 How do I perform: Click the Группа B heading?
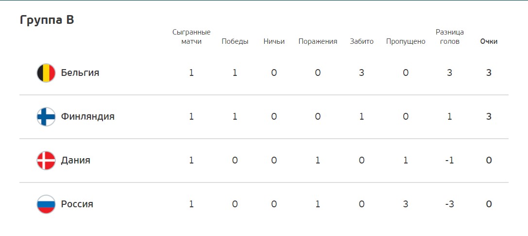[47, 20]
